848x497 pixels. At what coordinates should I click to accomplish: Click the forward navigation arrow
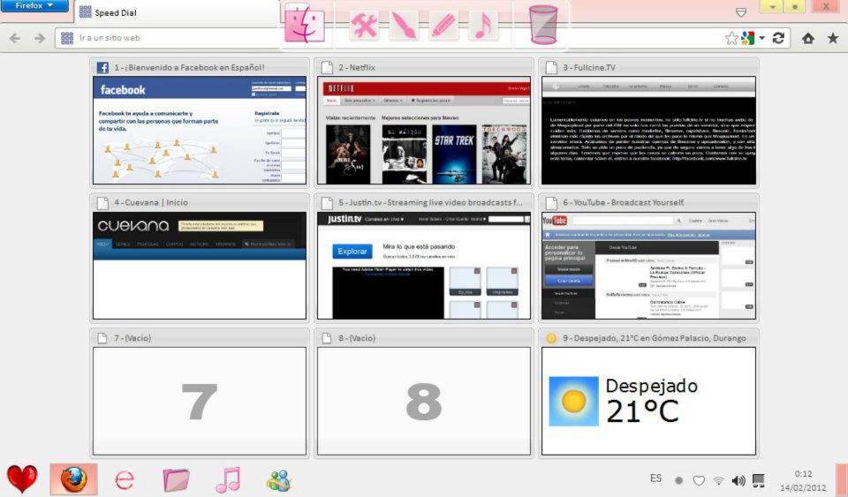[40, 38]
